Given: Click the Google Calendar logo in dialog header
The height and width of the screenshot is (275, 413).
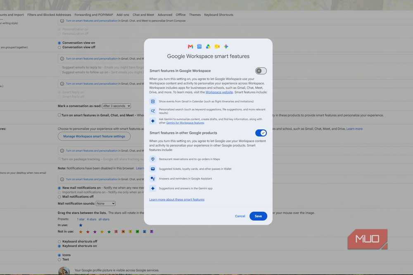Looking at the screenshot, I should point(199,47).
